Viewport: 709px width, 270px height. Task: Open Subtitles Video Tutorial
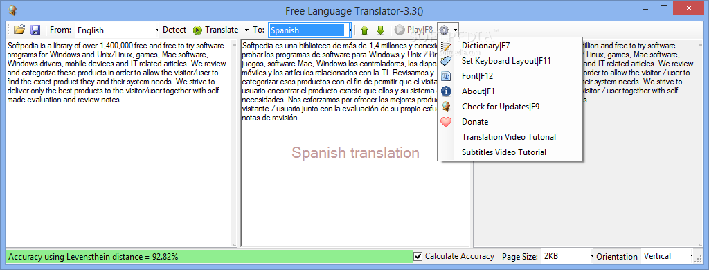click(x=510, y=152)
